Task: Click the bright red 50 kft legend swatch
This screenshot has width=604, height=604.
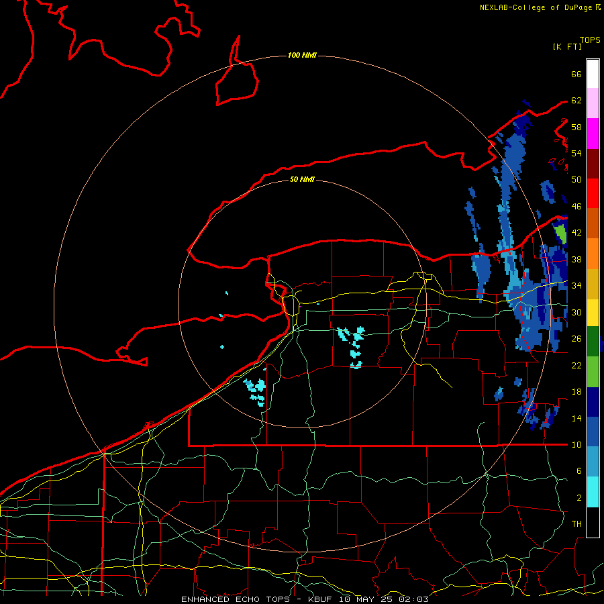Action: [593, 193]
